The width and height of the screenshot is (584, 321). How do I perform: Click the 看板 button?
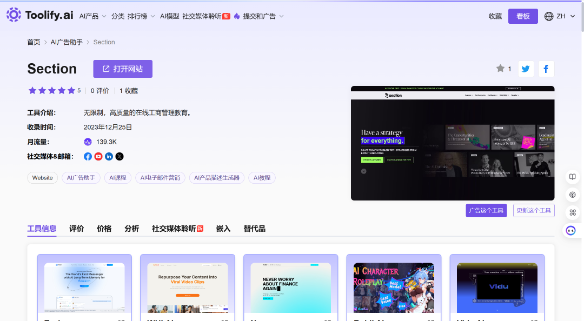click(523, 16)
